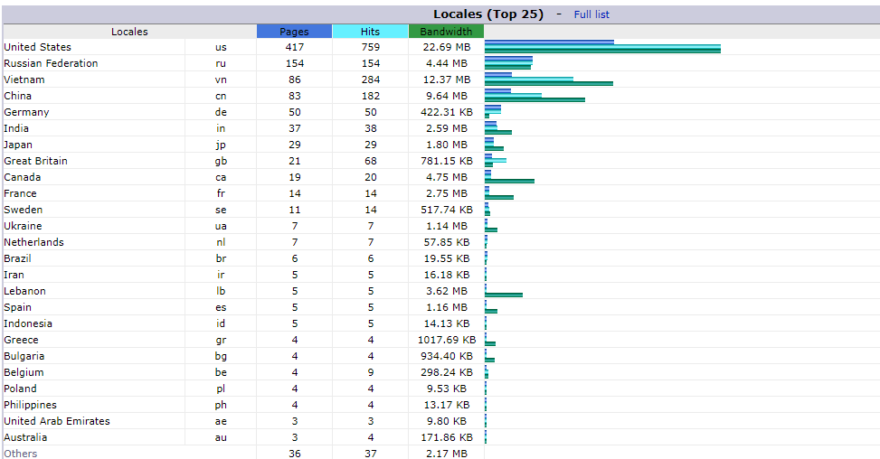
Task: Click the 182 hits value
Action: click(x=371, y=96)
